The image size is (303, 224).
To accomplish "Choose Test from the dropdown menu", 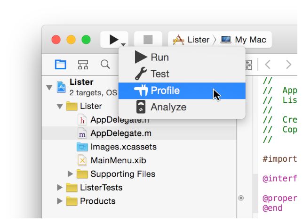I will coord(159,74).
